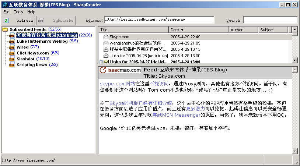
Task: Open the File menu
Action: pyautogui.click(x=6, y=12)
